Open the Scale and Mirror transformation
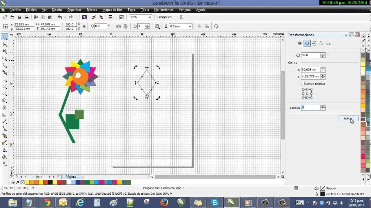The width and height of the screenshot is (371, 208). pos(314,43)
